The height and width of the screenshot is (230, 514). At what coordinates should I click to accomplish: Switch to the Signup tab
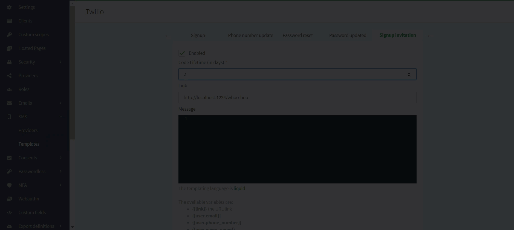(x=198, y=35)
